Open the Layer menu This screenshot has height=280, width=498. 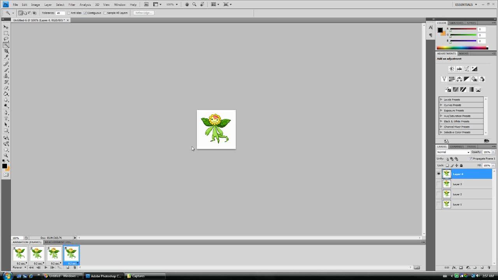[x=48, y=5]
